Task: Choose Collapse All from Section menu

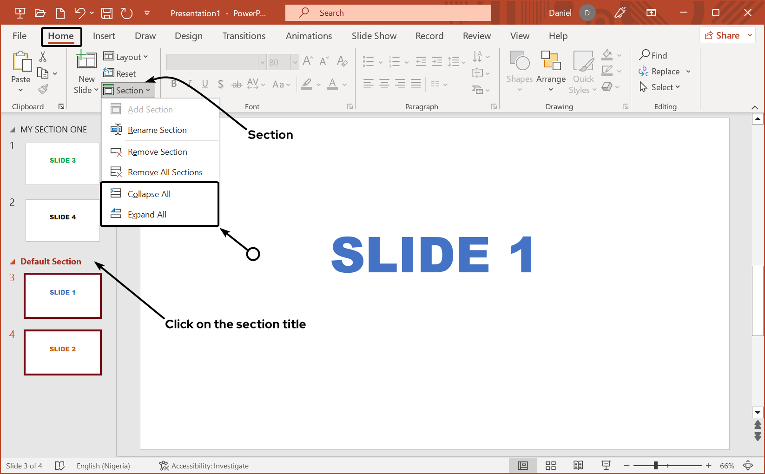Action: pyautogui.click(x=149, y=194)
